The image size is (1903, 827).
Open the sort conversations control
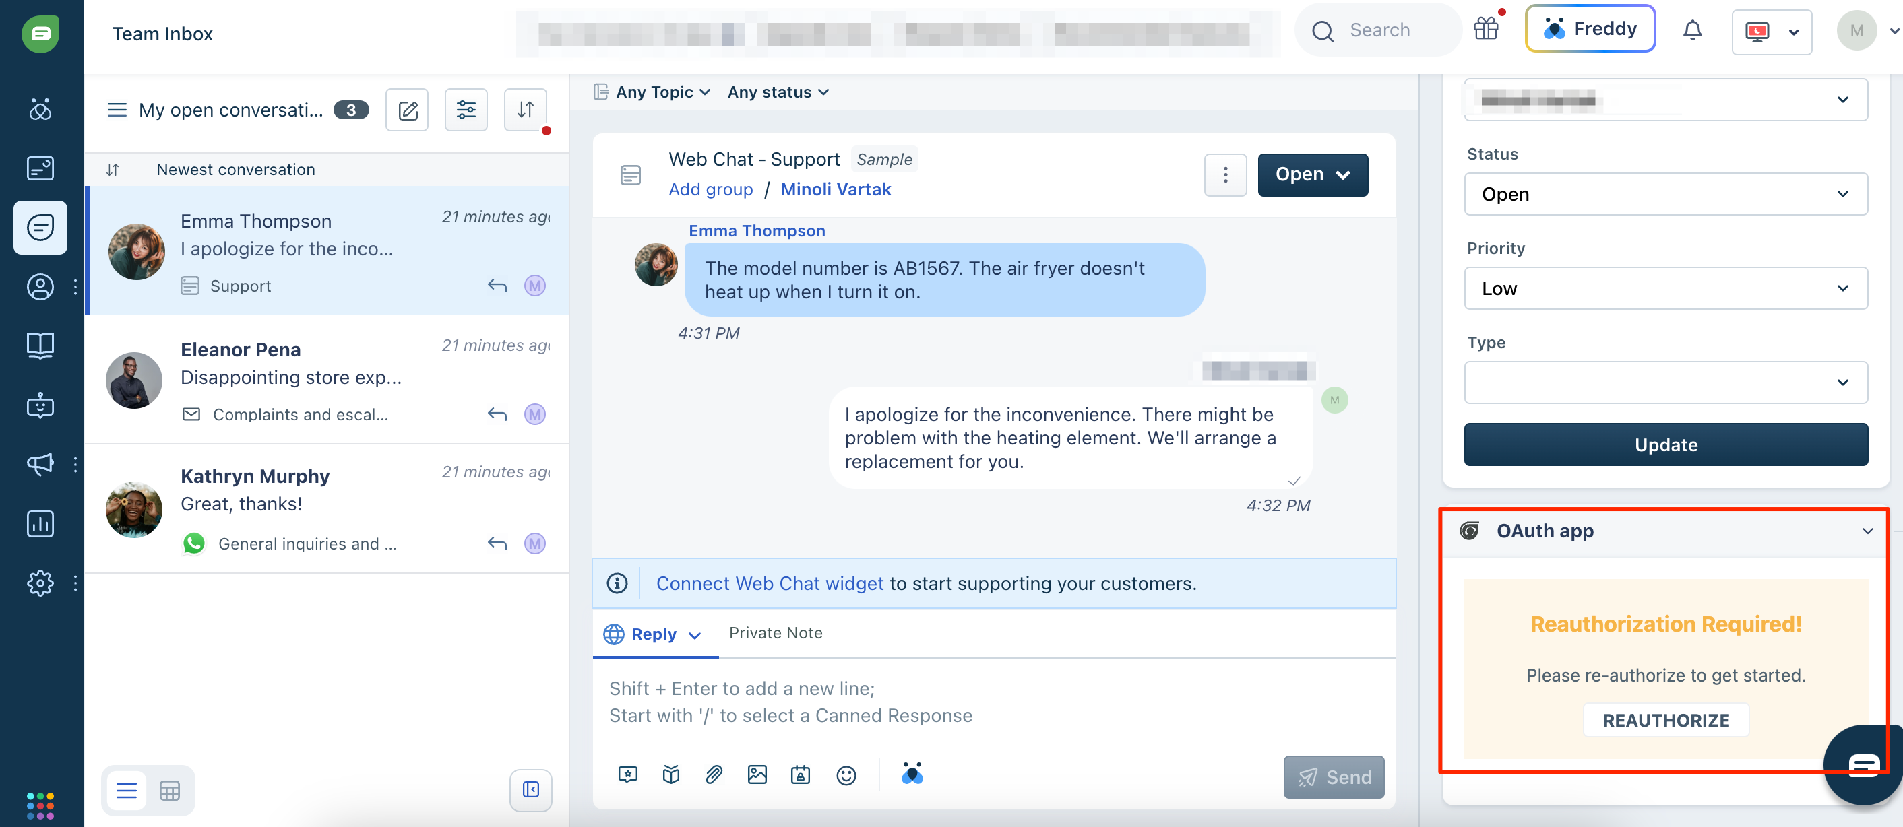pyautogui.click(x=525, y=109)
